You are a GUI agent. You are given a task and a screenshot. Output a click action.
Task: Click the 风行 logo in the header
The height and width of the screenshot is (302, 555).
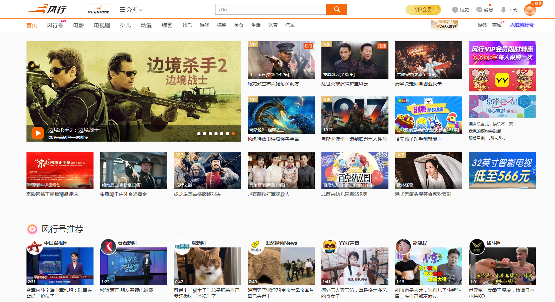coord(47,9)
